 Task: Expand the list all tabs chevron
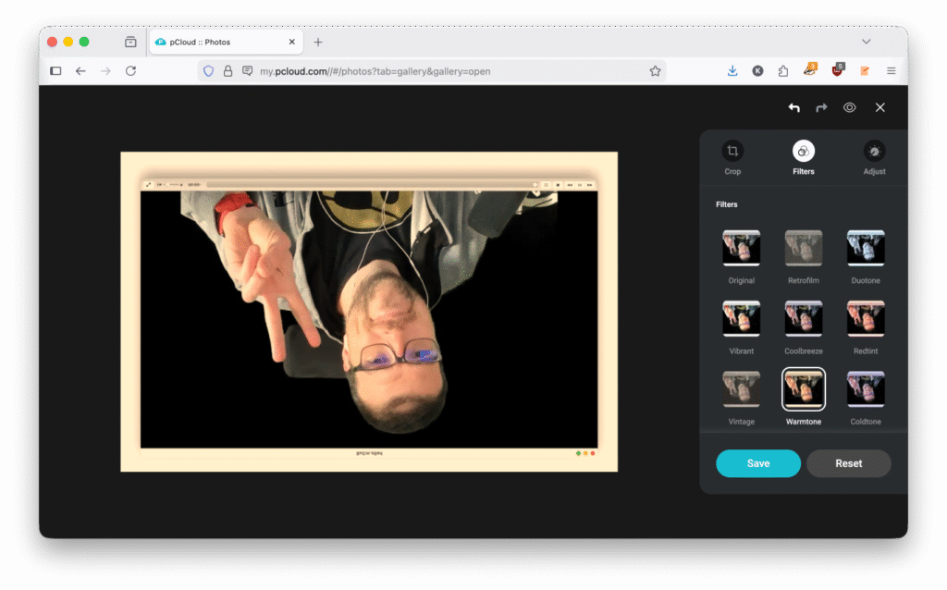[x=866, y=42]
